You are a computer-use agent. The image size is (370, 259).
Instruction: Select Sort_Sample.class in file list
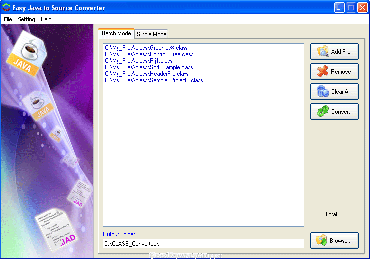tap(149, 67)
